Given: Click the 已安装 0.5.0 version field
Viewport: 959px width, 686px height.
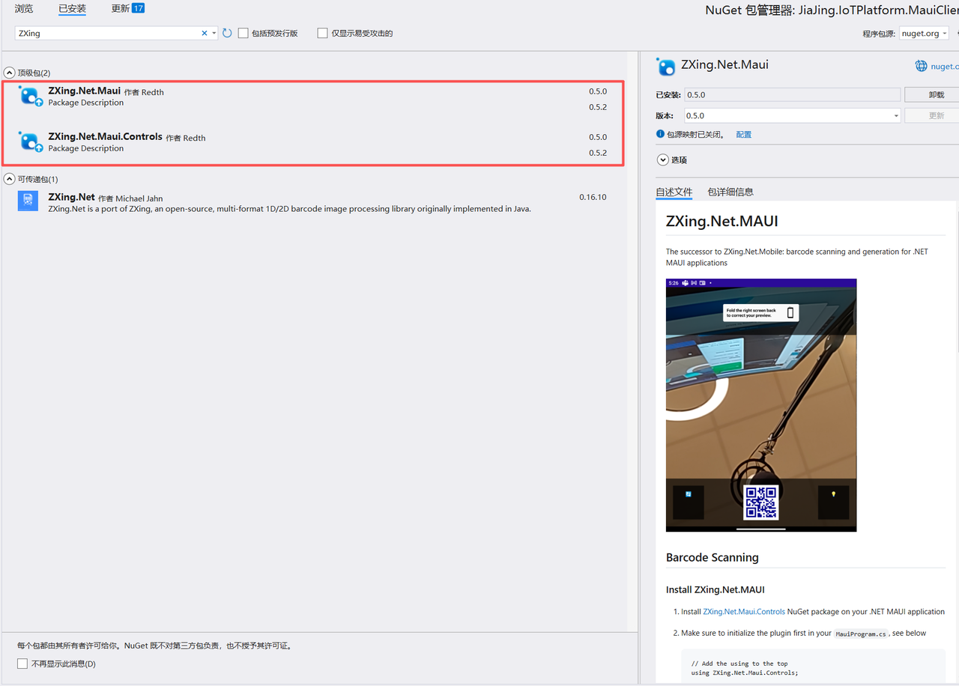Looking at the screenshot, I should point(792,94).
